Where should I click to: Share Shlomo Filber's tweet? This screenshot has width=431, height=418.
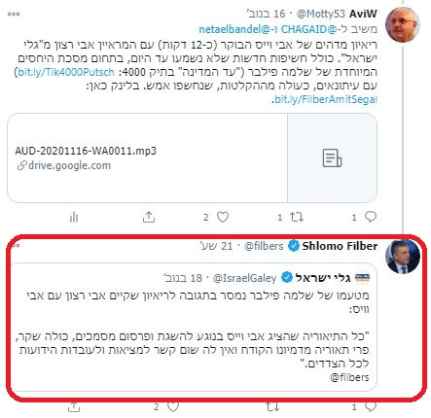[x=74, y=407]
